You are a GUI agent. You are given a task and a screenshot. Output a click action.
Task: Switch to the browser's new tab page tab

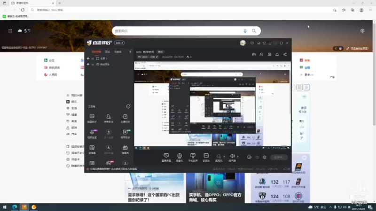point(32,3)
